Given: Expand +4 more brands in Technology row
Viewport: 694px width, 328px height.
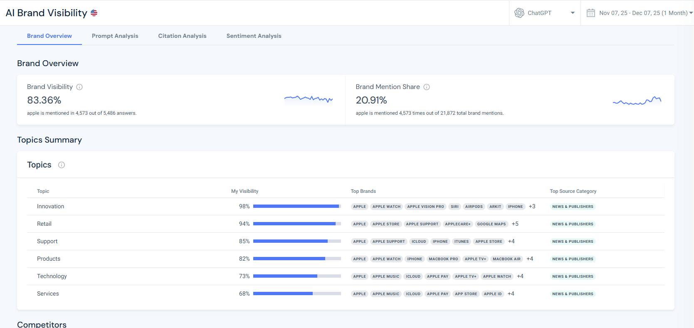Looking at the screenshot, I should tap(520, 276).
